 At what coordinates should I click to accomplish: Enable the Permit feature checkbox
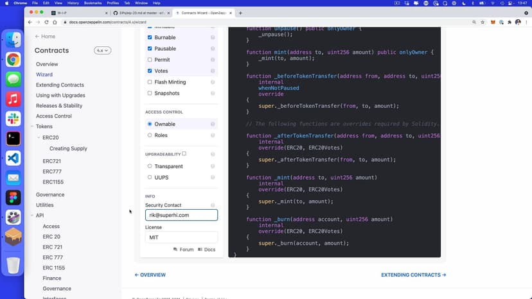150,60
